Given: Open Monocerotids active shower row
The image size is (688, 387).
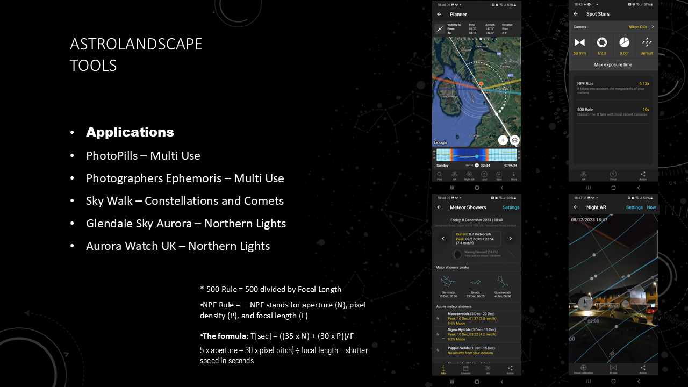Looking at the screenshot, I should point(477,318).
